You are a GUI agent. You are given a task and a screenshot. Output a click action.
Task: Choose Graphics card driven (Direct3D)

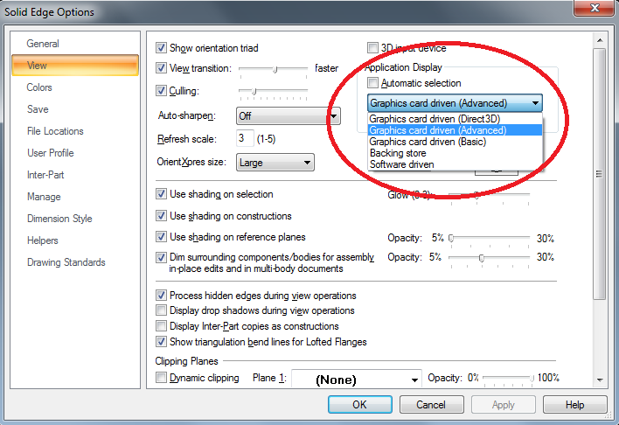coord(455,119)
